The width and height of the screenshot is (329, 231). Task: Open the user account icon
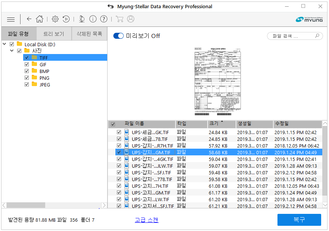tap(130, 19)
